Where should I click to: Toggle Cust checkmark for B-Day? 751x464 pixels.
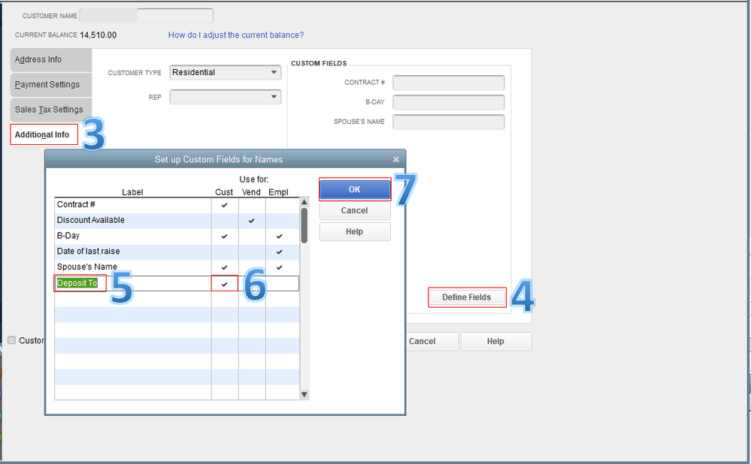pos(225,237)
